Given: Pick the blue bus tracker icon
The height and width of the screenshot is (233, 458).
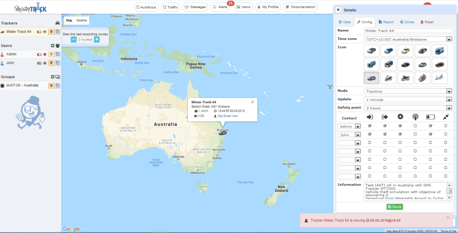Looking at the screenshot, I should coord(371,64).
